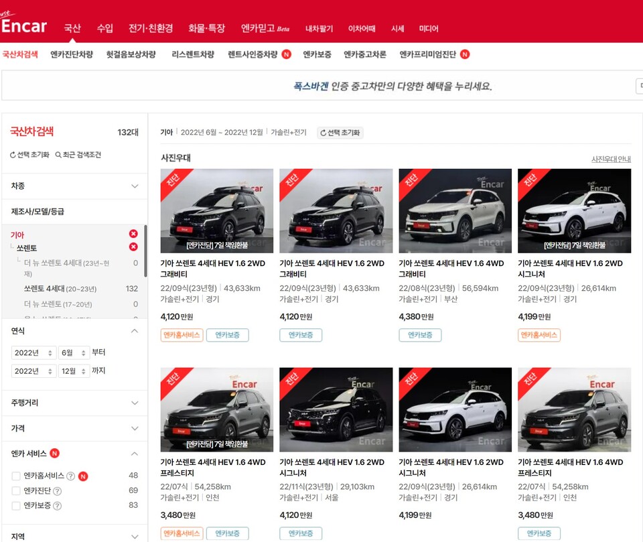The width and height of the screenshot is (643, 542).
Task: Open the 엔카홈서비스 help question icon
Action: pyautogui.click(x=70, y=476)
